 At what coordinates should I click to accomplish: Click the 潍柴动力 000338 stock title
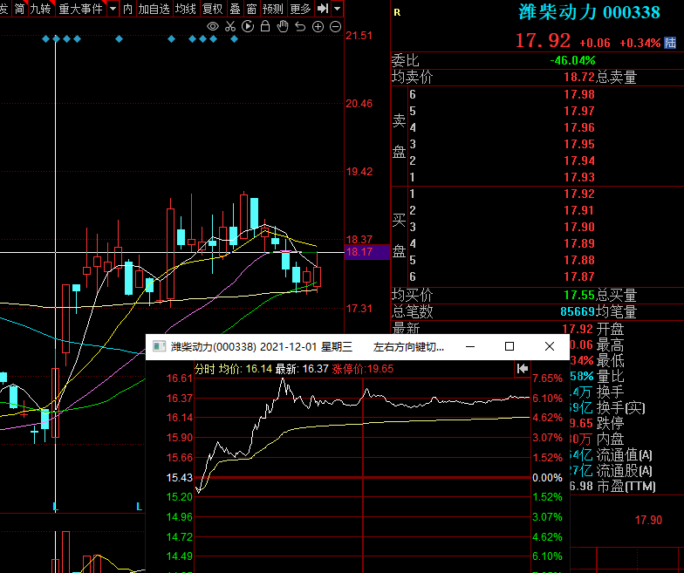point(589,12)
